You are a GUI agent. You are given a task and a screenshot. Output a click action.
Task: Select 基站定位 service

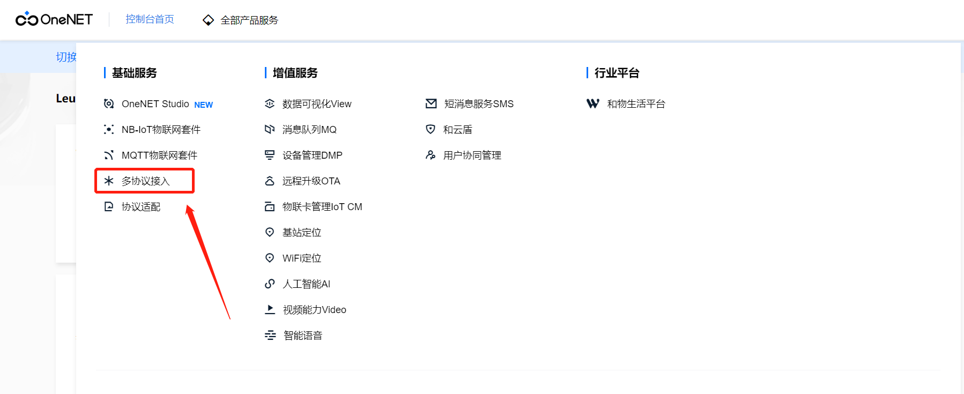point(302,233)
